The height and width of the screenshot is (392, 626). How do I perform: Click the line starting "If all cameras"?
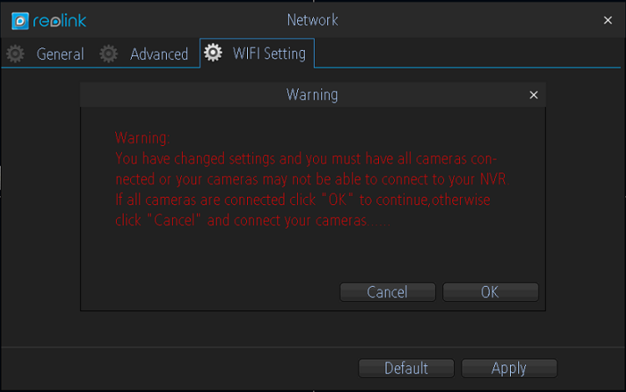pos(303,200)
